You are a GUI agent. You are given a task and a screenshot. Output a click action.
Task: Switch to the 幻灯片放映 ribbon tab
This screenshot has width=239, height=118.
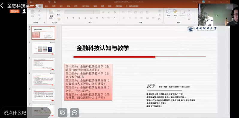pyautogui.click(x=86, y=6)
